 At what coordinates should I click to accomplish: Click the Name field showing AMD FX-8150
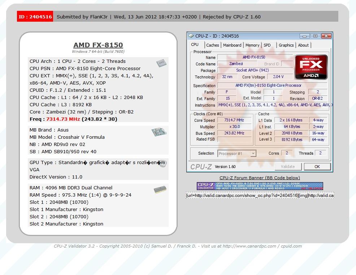(x=255, y=57)
